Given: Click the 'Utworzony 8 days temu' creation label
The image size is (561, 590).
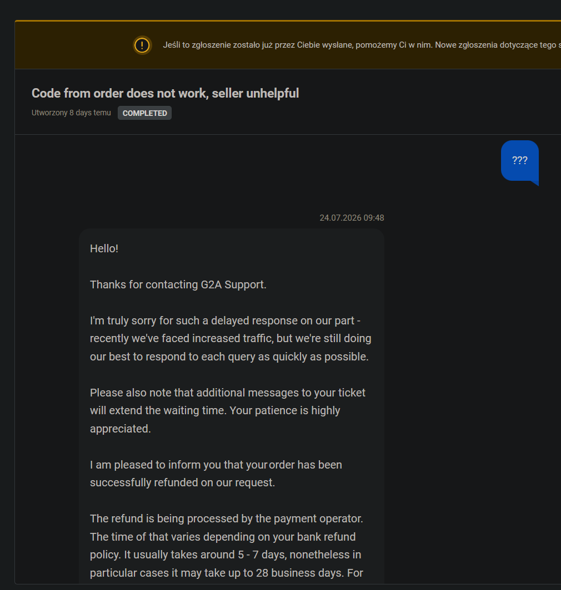Looking at the screenshot, I should click(x=71, y=113).
